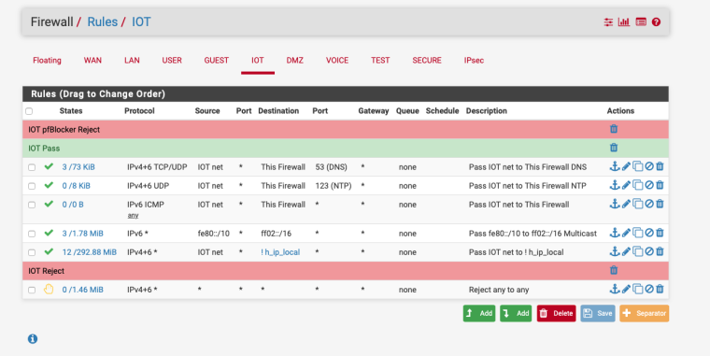Open states link 0 /1.46 MiB
Image resolution: width=710 pixels, height=356 pixels.
(83, 290)
